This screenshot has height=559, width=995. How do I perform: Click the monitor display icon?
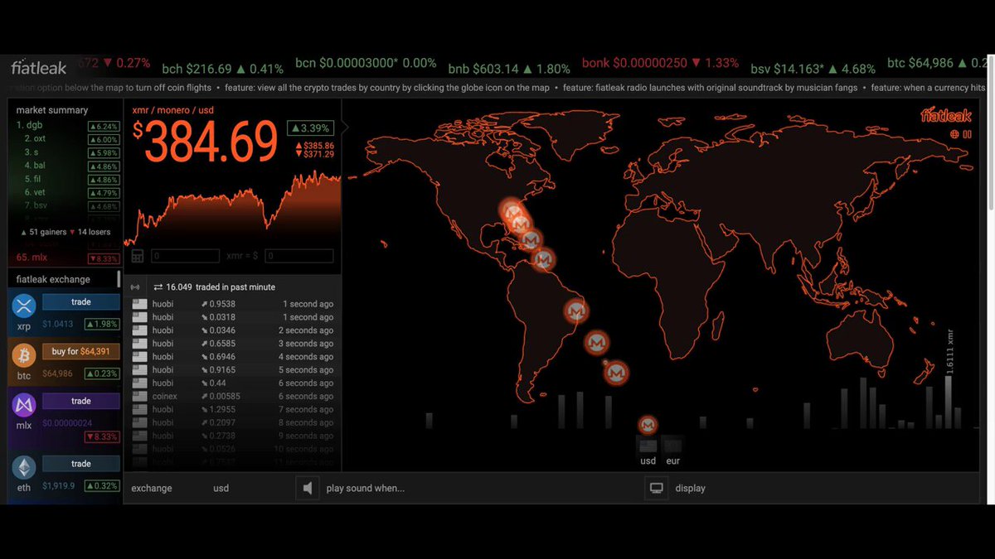click(x=657, y=489)
